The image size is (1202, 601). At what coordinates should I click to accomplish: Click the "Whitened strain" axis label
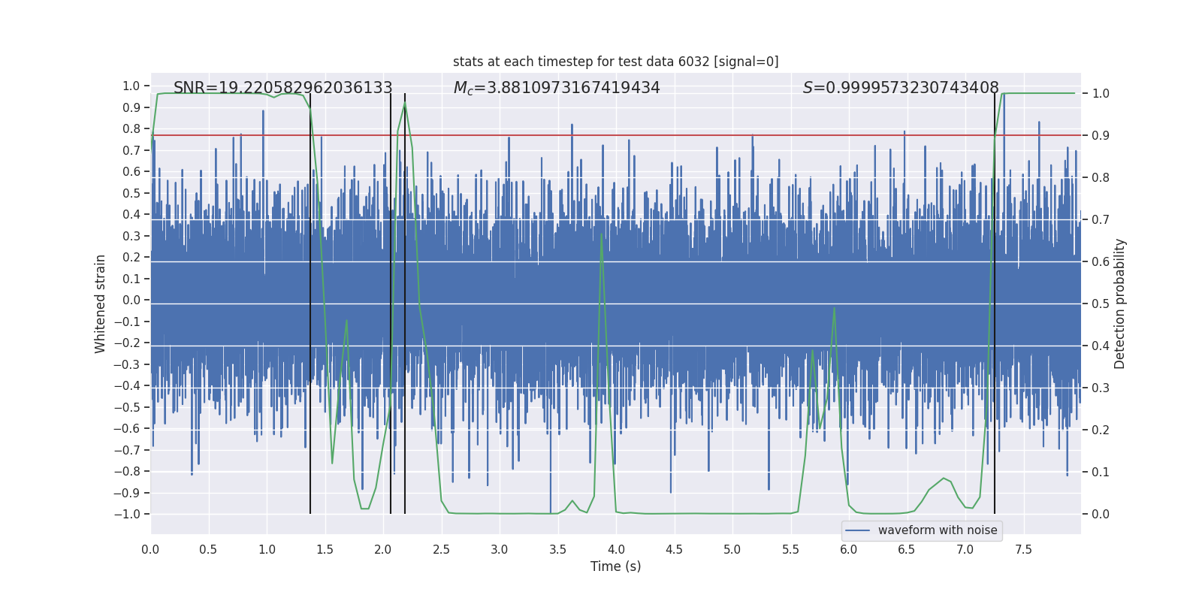pyautogui.click(x=101, y=304)
